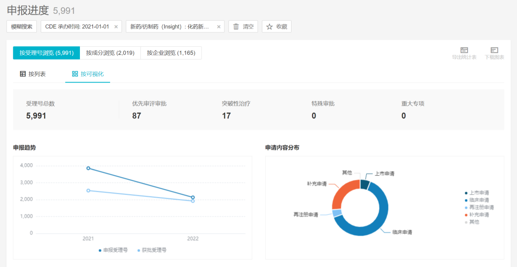
Task: Click the 清空 trash button
Action: pos(243,27)
